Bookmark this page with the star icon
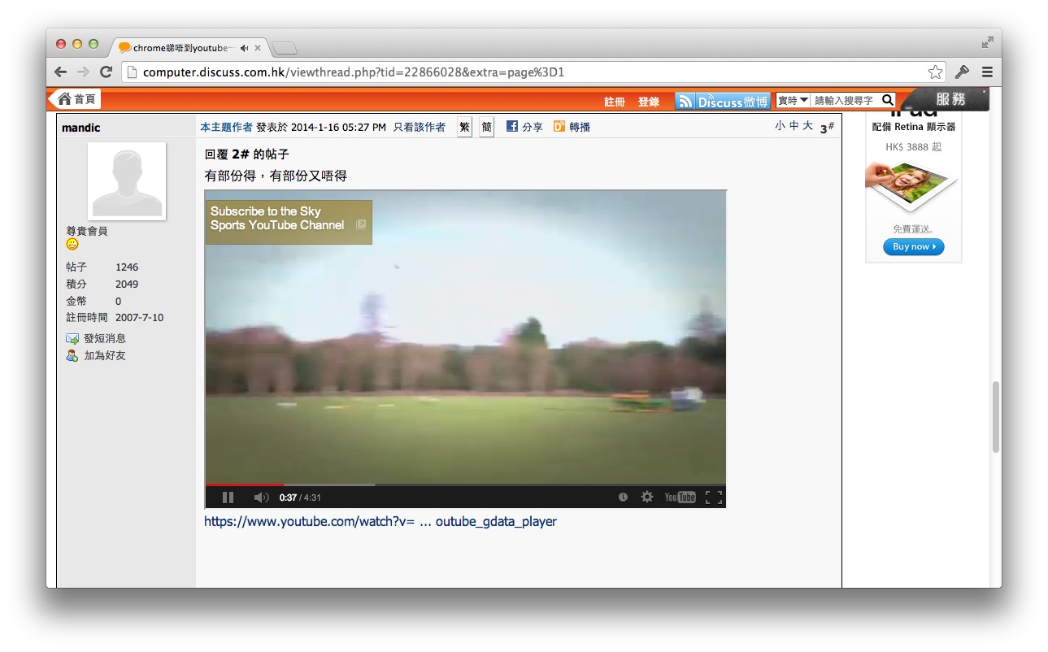The height and width of the screenshot is (652, 1048). pos(935,72)
